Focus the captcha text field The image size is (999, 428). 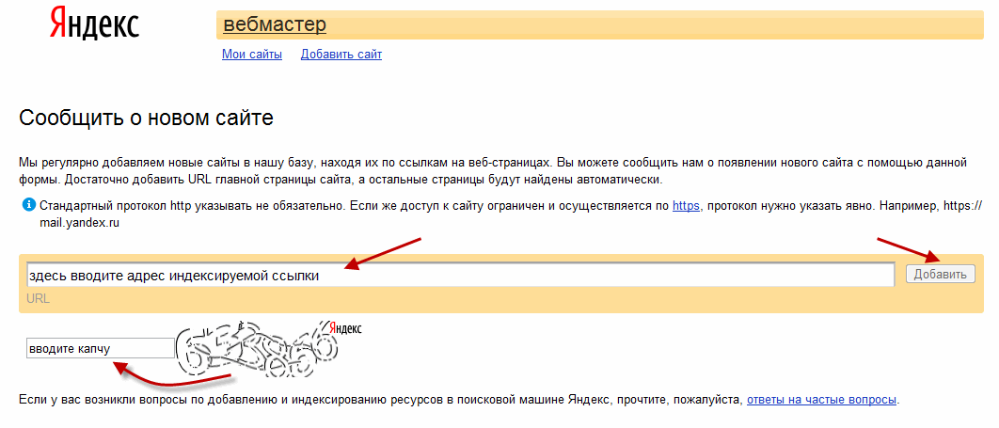(x=100, y=348)
